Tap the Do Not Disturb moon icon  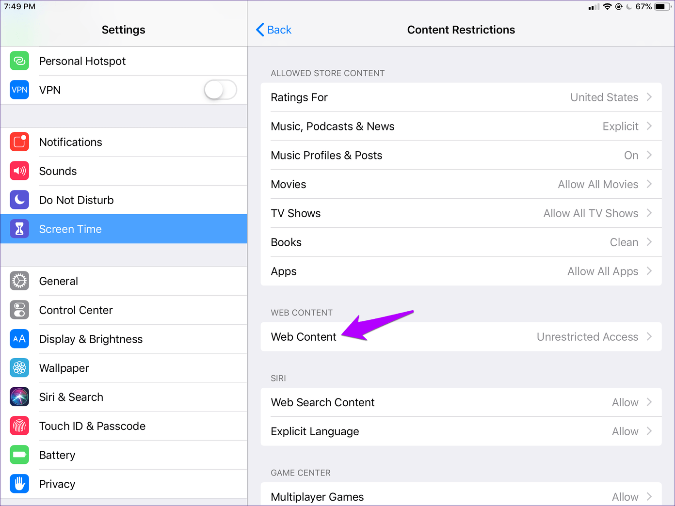tap(19, 200)
